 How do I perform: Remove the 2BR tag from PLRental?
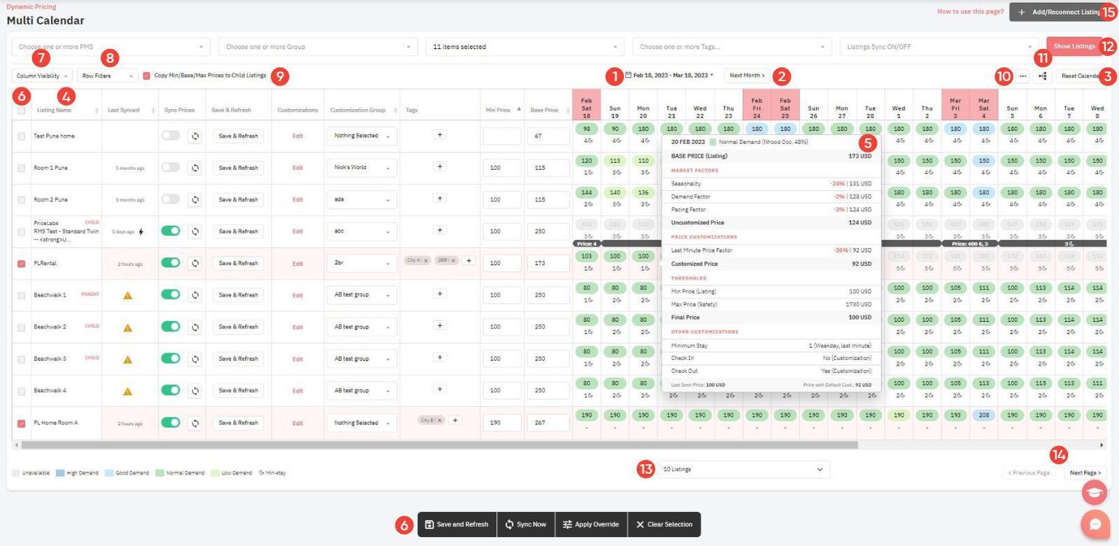coord(452,261)
